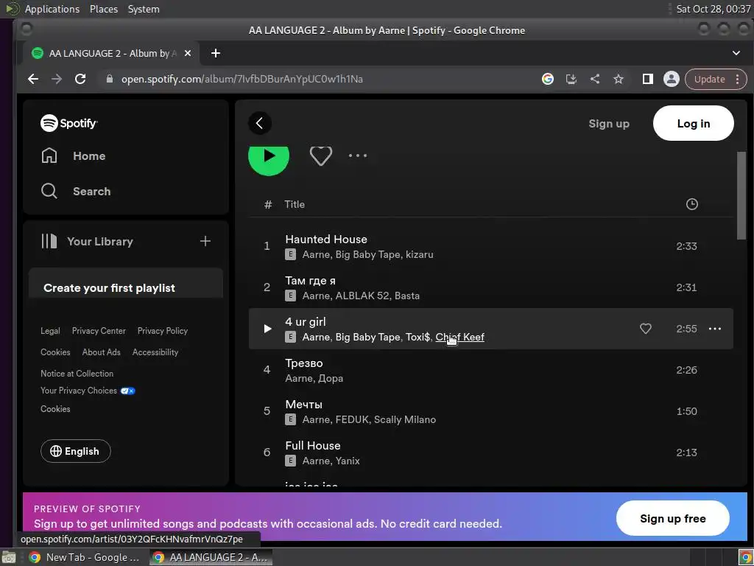Open System menu
754x566 pixels.
pos(144,9)
